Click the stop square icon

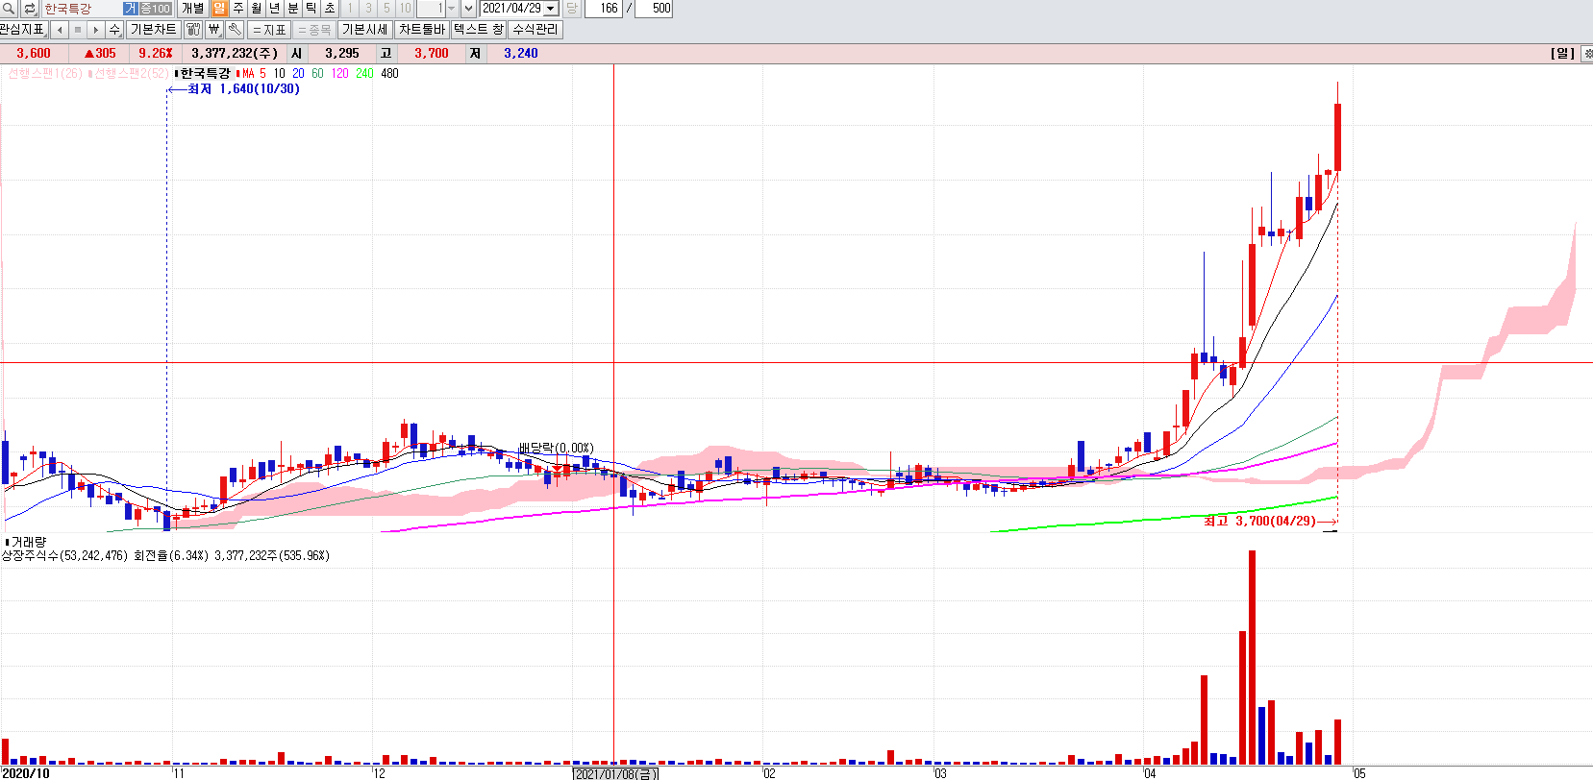78,30
